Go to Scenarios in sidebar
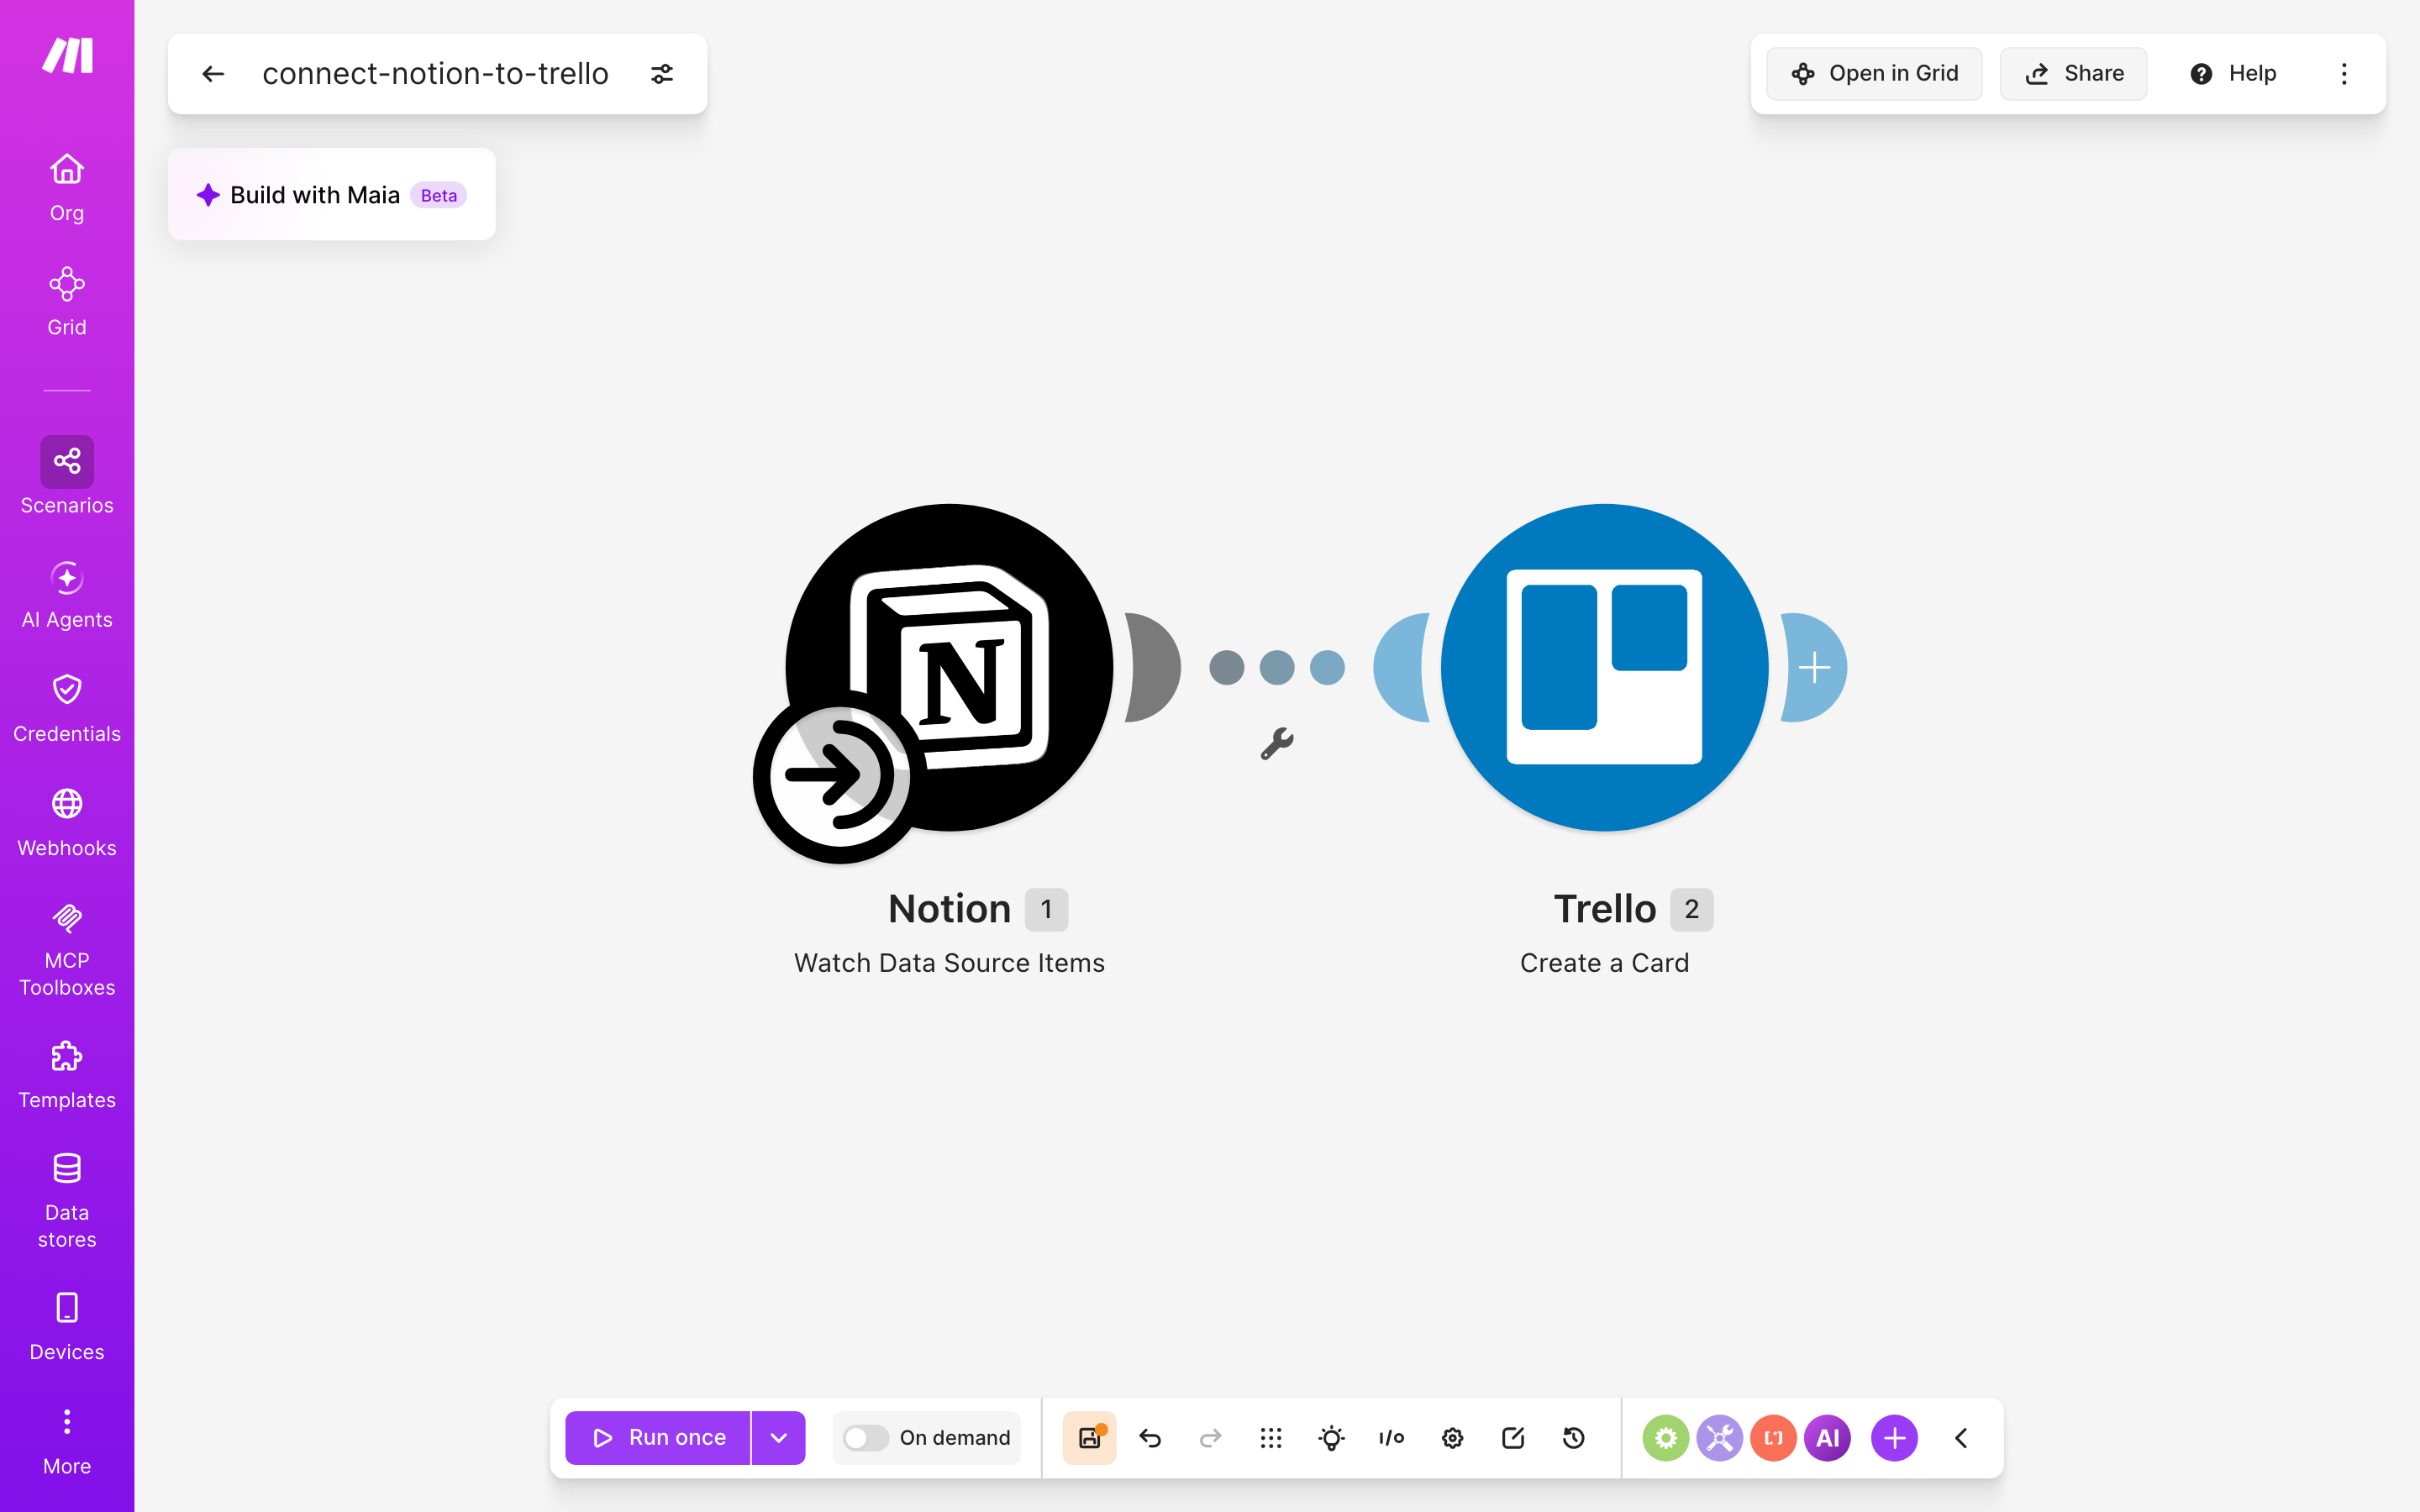This screenshot has width=2420, height=1512. click(67, 477)
